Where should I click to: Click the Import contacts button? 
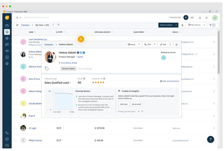[166, 25]
